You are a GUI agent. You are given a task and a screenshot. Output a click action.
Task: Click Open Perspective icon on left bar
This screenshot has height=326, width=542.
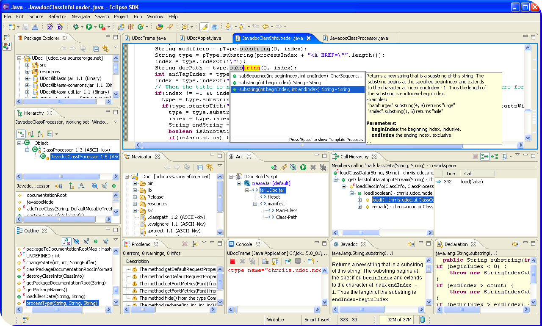point(7,38)
